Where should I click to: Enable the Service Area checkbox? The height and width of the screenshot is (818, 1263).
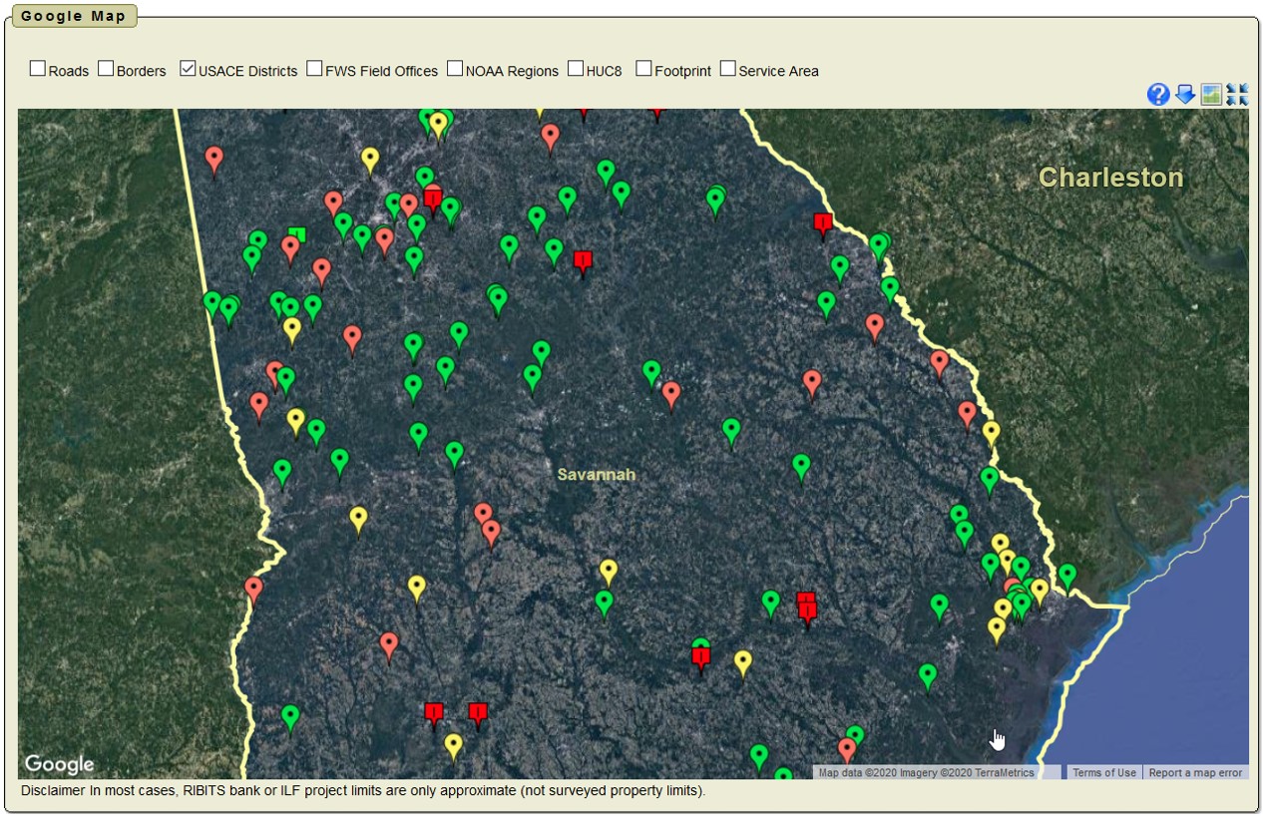point(728,69)
